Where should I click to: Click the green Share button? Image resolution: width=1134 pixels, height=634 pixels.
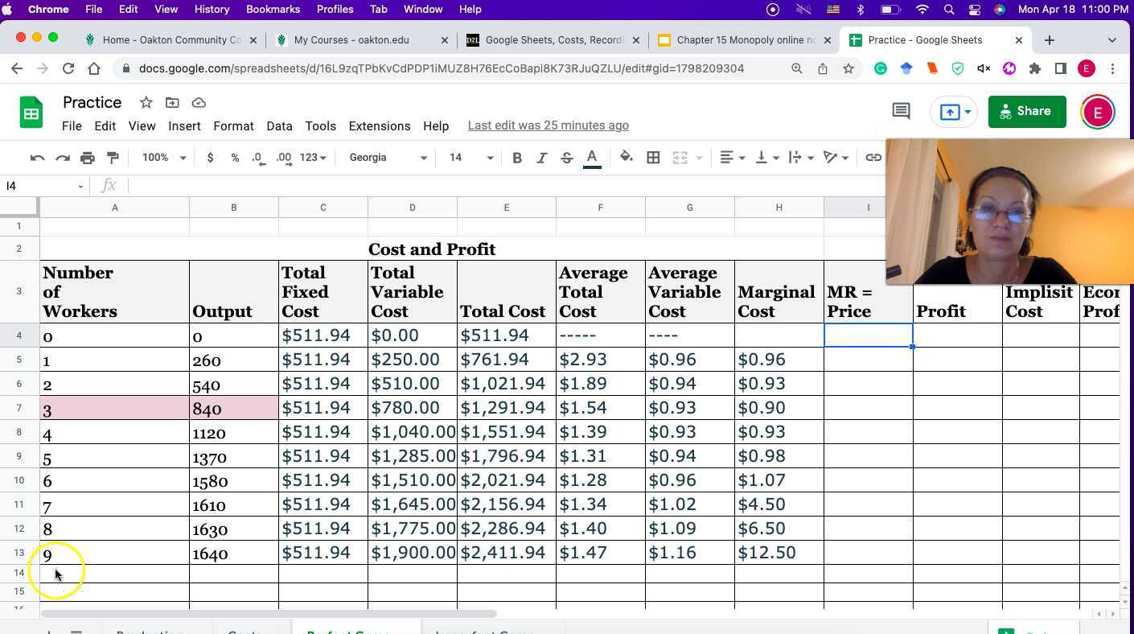[x=1026, y=112]
